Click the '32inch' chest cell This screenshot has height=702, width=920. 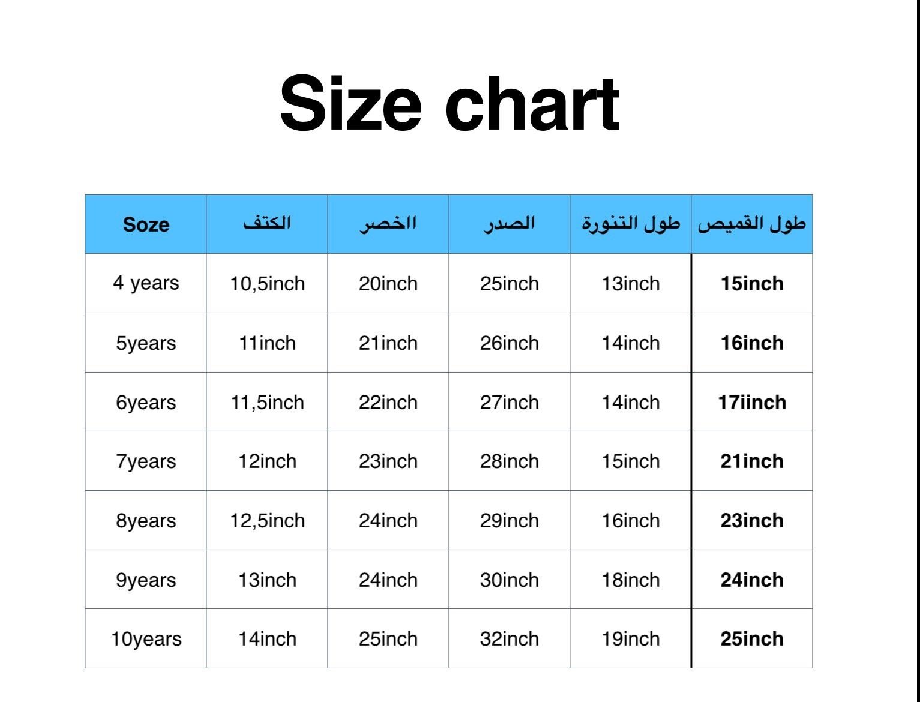point(509,639)
